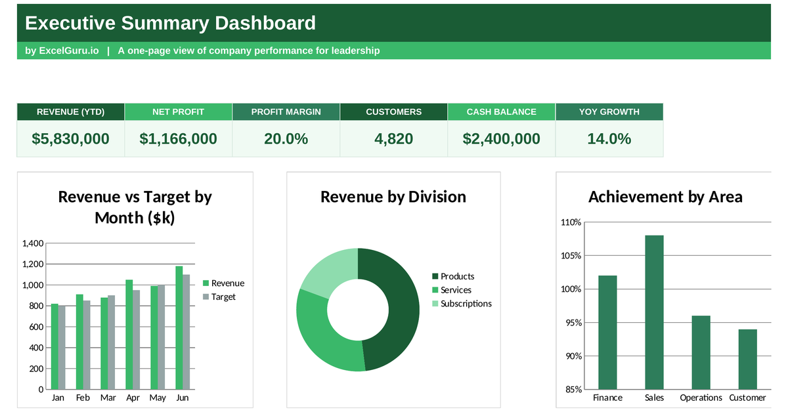Click the 95% y-axis label
This screenshot has width=788, height=412.
coord(573,323)
